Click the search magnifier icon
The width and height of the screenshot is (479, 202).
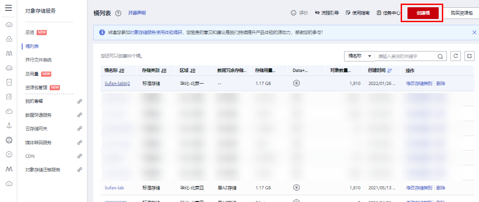pos(440,56)
